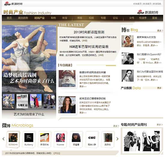The image size is (165, 157).
Task: Click the fashion weekly group photo
Action: coord(142,141)
